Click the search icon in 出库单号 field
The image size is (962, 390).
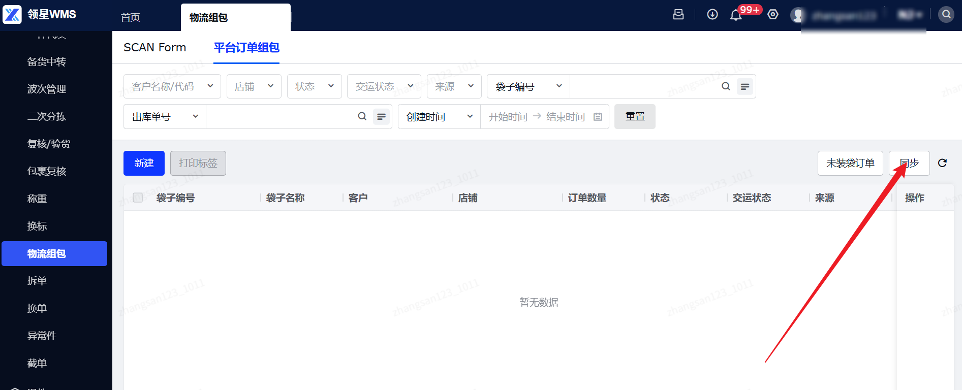362,116
